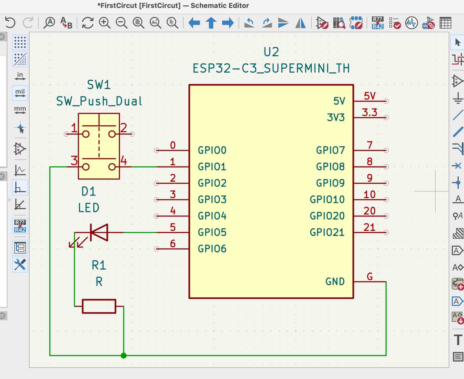Show the properties manager panel
Image resolution: width=464 pixels, height=379 pixels.
(20, 265)
